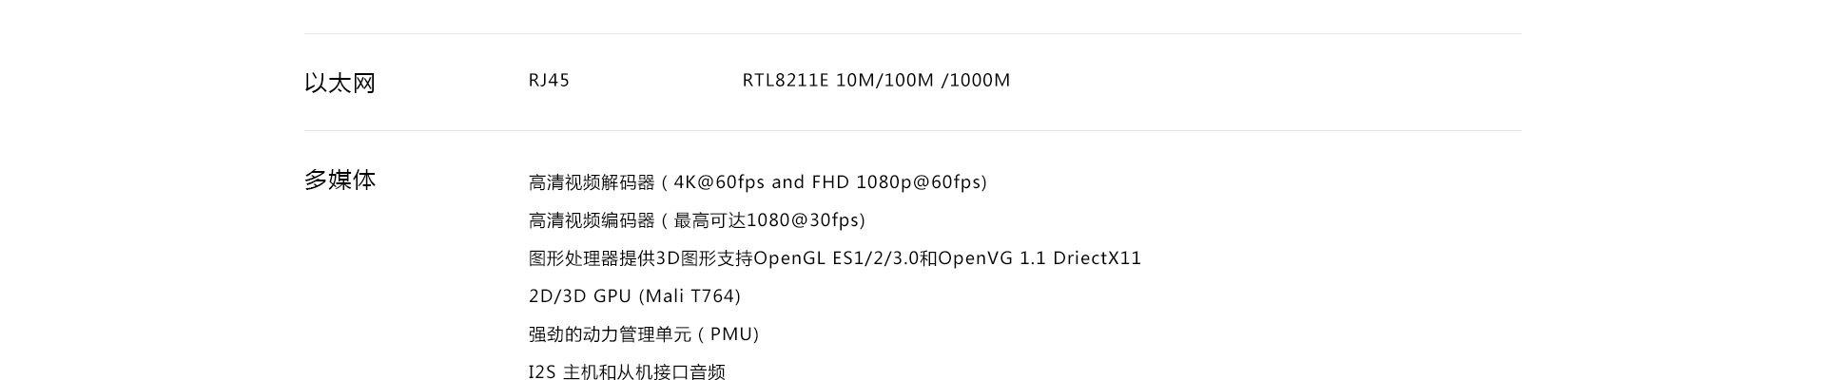
Task: Click the OpenGL ES1/2/3.0 text
Action: click(x=836, y=258)
